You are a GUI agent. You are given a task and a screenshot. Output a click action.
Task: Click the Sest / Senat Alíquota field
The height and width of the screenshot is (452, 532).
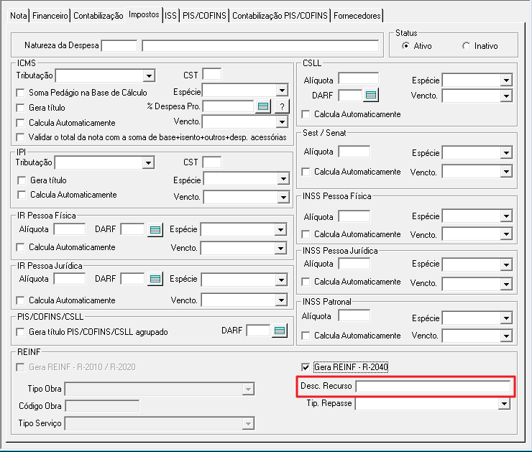(354, 151)
